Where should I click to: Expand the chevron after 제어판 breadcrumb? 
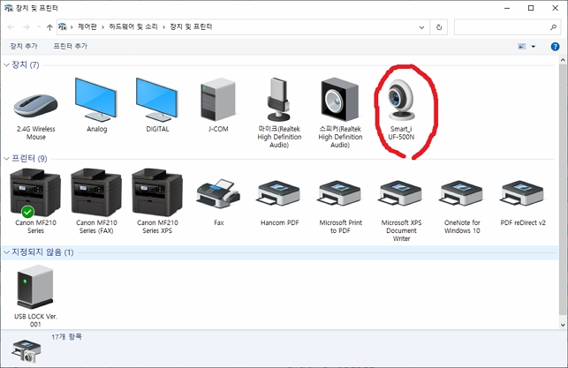102,27
